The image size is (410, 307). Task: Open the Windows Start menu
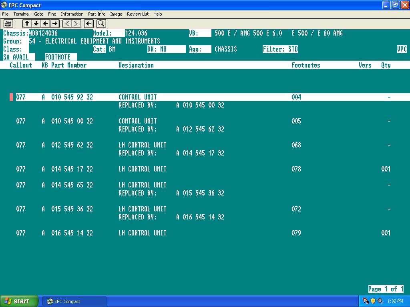(x=19, y=301)
